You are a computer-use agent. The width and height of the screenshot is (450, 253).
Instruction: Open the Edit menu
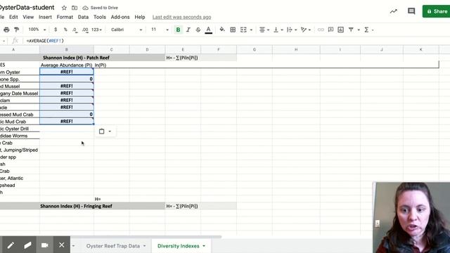13,17
